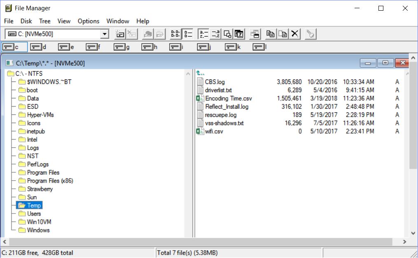The height and width of the screenshot is (258, 418).
Task: Open a new window using toolbar icon
Action: [x=255, y=34]
